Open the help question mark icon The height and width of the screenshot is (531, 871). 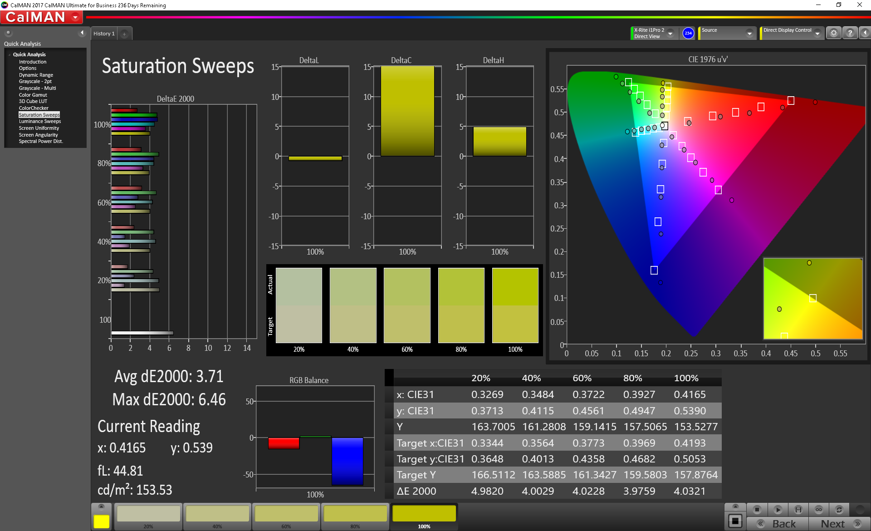coord(850,33)
